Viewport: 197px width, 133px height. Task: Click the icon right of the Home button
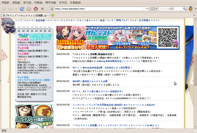(43, 9)
